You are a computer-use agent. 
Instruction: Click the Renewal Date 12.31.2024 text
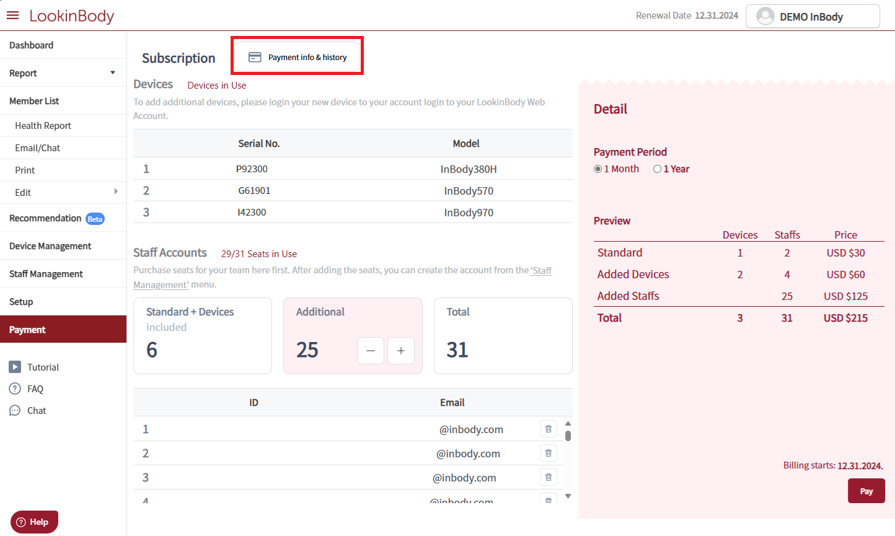pos(687,15)
